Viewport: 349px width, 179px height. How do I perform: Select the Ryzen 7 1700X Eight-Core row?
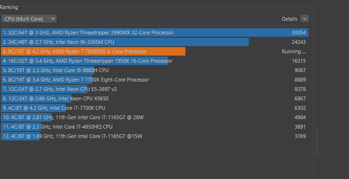155,80
